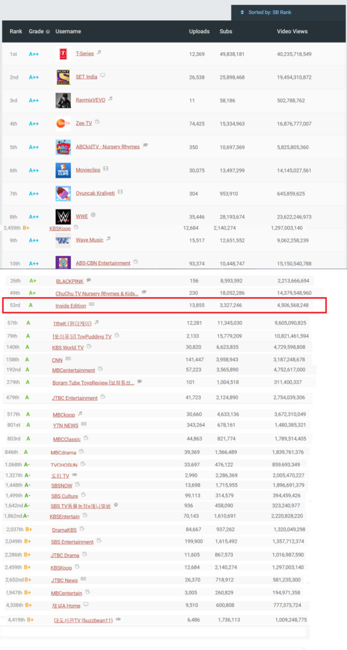Open the TVCHOSUN channel link
The image size is (347, 650).
pos(64,465)
